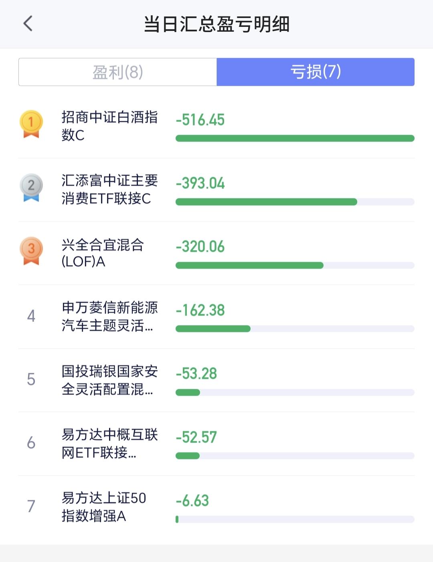433x562 pixels.
Task: Switch to the 盈利(8) tab
Action: tap(118, 72)
